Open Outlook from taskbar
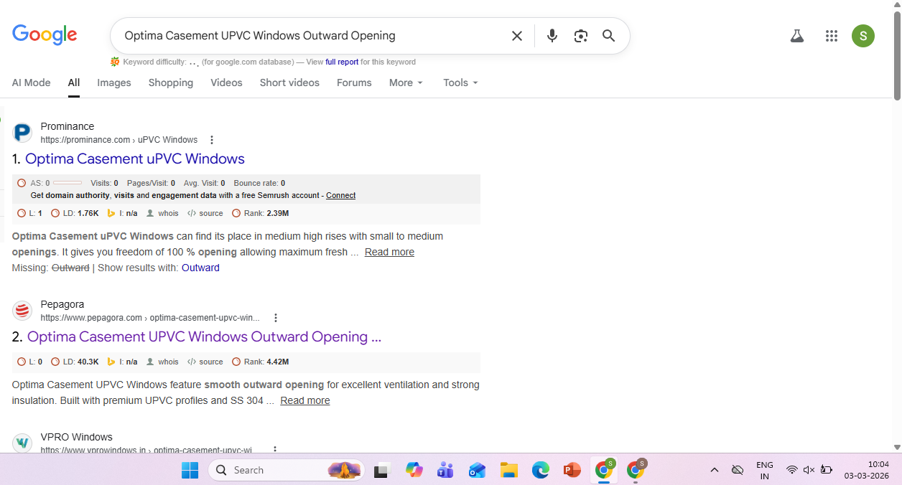This screenshot has height=485, width=902. [477, 470]
